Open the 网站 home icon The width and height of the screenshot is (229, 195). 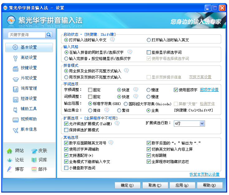coord(10,151)
